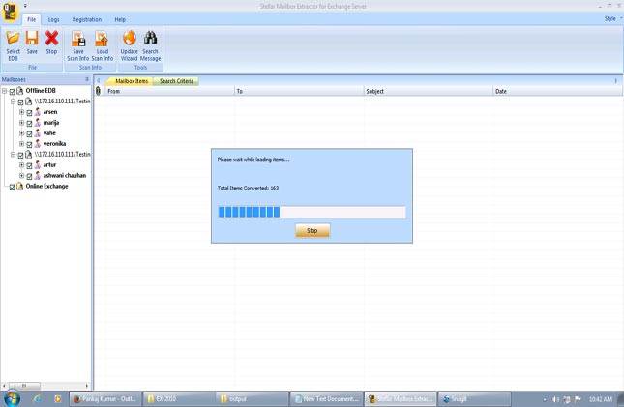Click tab strip left scroll arrow
The width and height of the screenshot is (624, 407).
click(99, 81)
